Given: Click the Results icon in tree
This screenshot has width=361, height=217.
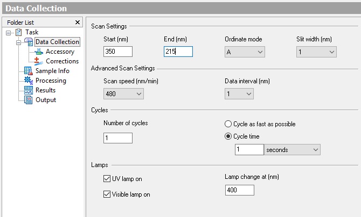Looking at the screenshot, I should 28,90.
